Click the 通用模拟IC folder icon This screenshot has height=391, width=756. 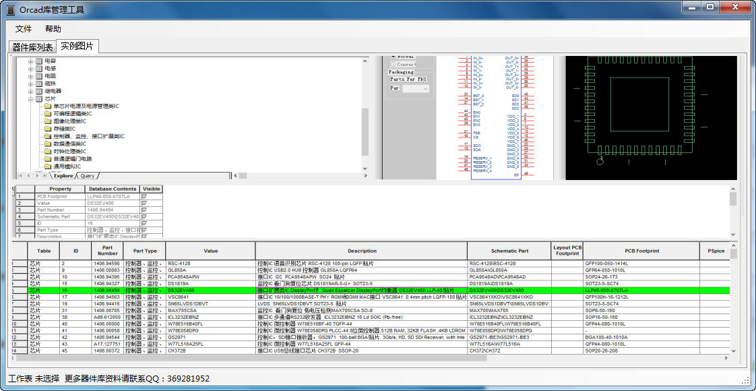coord(48,166)
